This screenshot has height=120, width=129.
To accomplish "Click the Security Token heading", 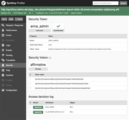I will (38, 19).
